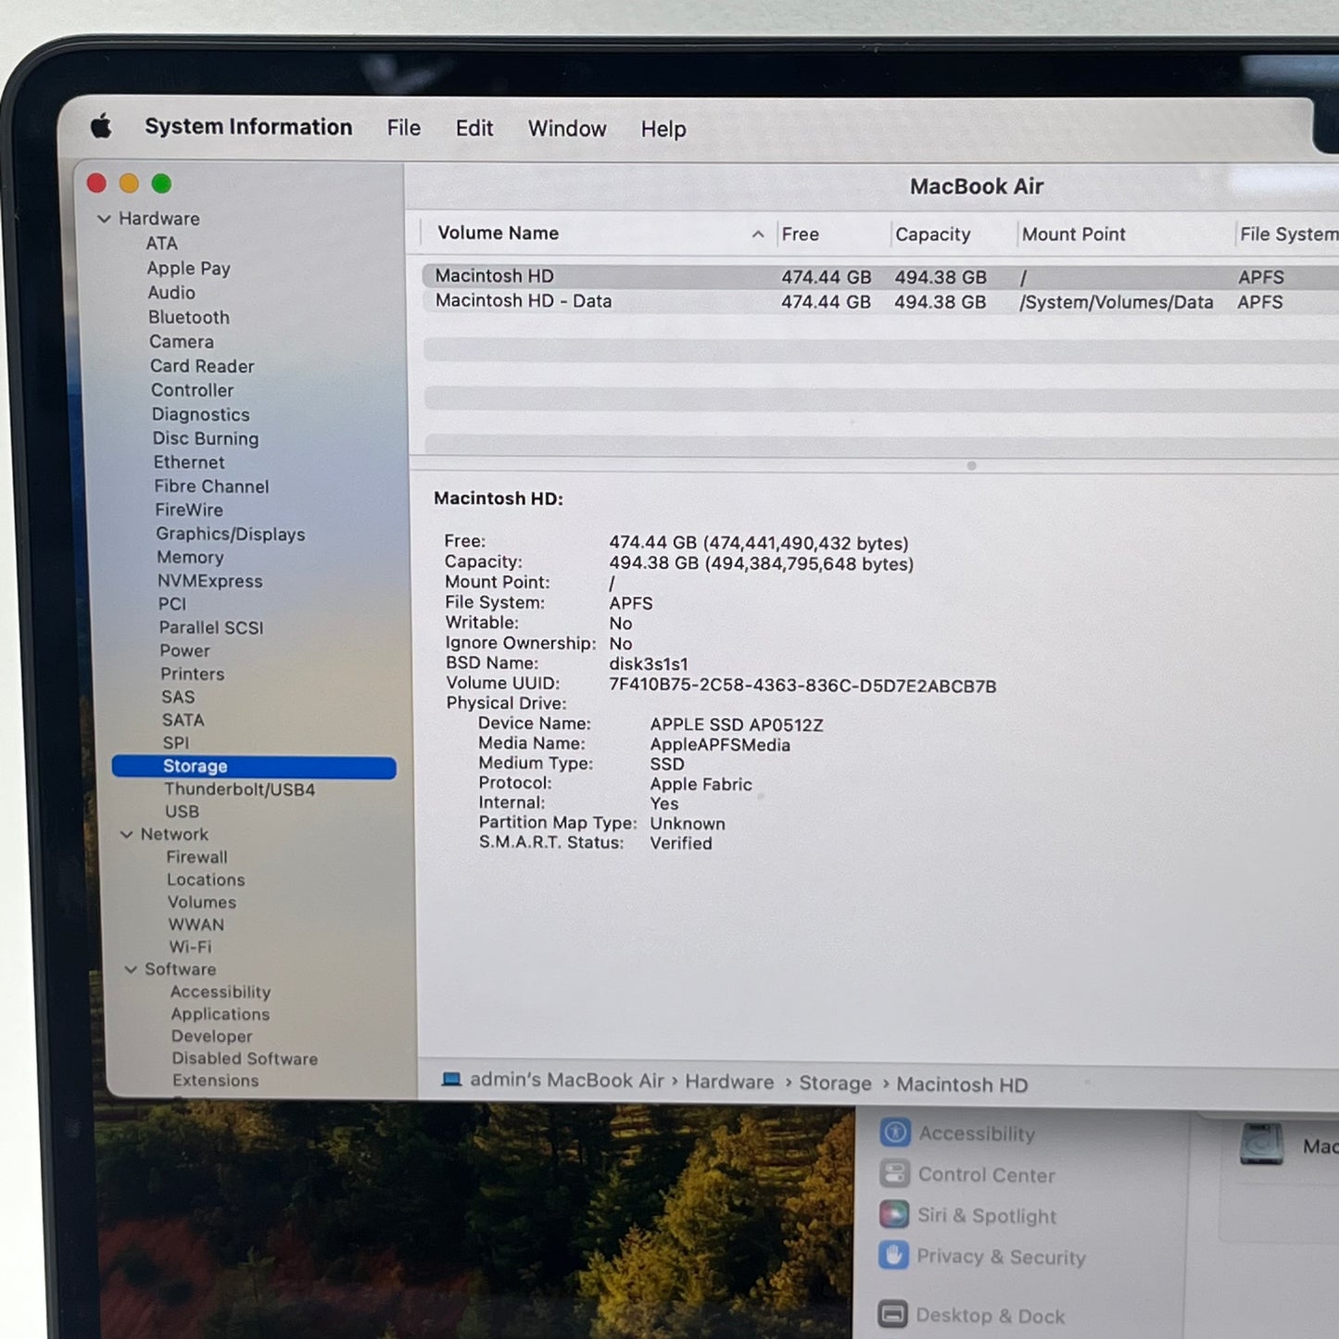Select Thunderbolt/USB4 in the sidebar

[240, 790]
